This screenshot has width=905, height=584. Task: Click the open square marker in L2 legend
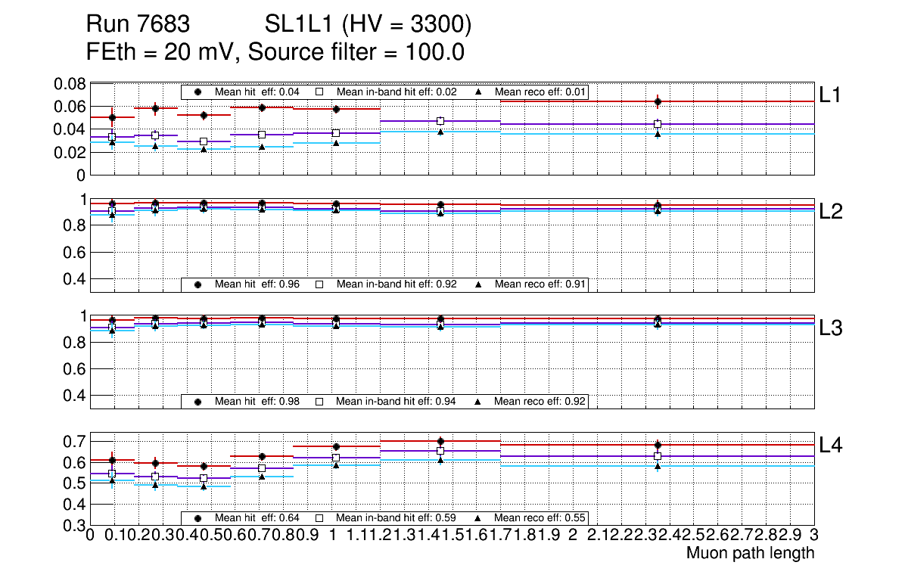tap(319, 284)
